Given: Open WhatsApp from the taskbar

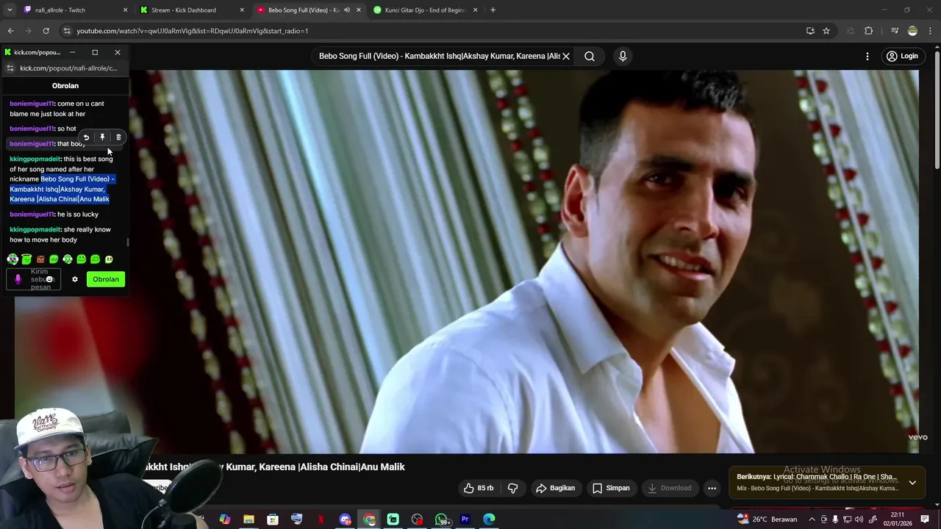Looking at the screenshot, I should pyautogui.click(x=442, y=519).
